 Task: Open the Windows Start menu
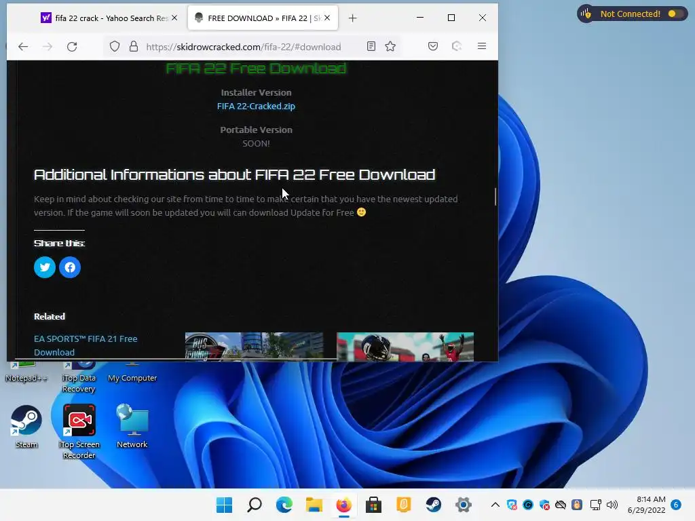224,505
